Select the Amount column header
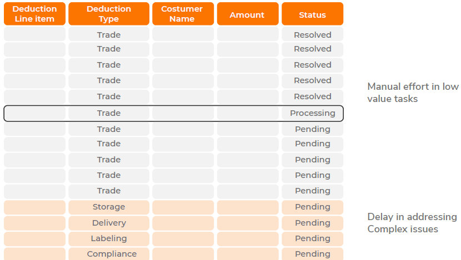Viewport: 461px width, 260px height. (x=248, y=14)
